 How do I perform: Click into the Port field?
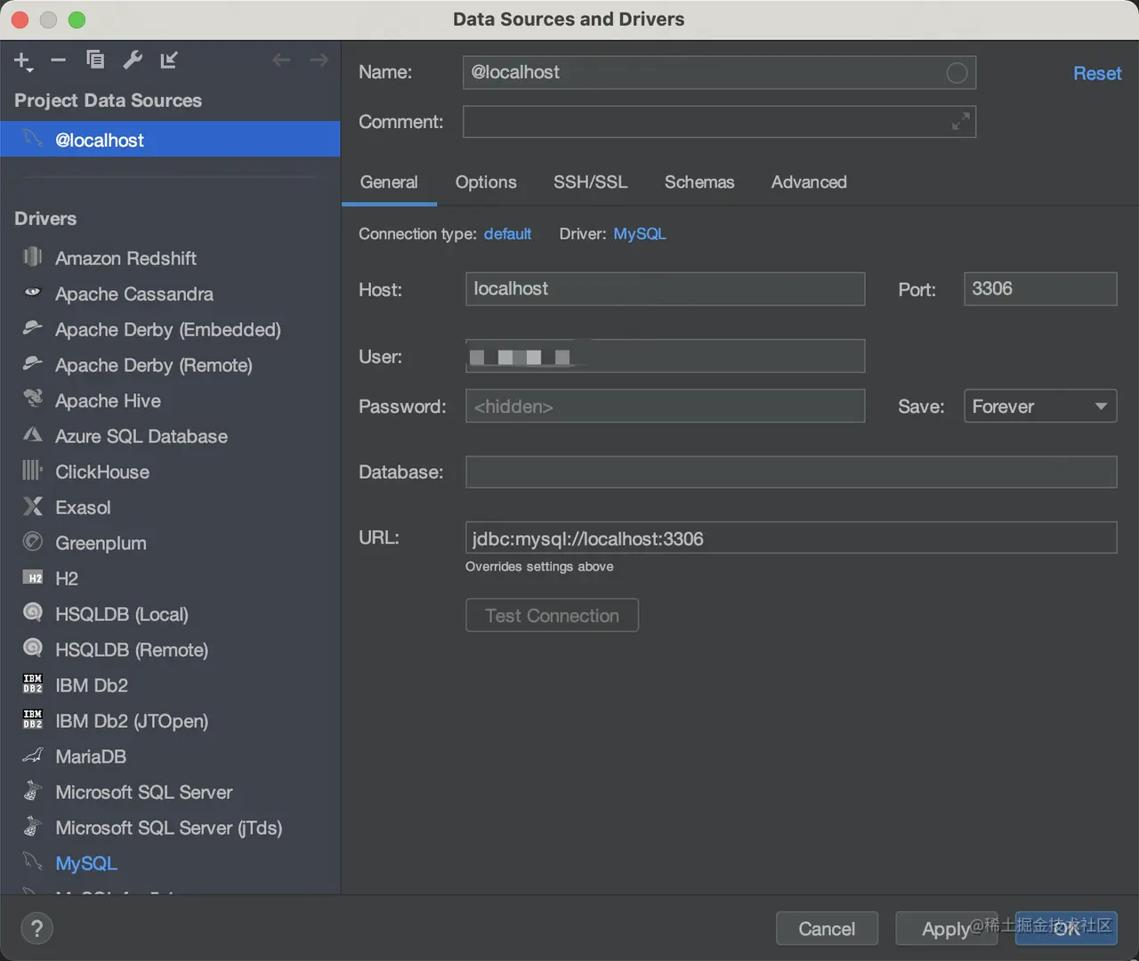coord(1040,289)
